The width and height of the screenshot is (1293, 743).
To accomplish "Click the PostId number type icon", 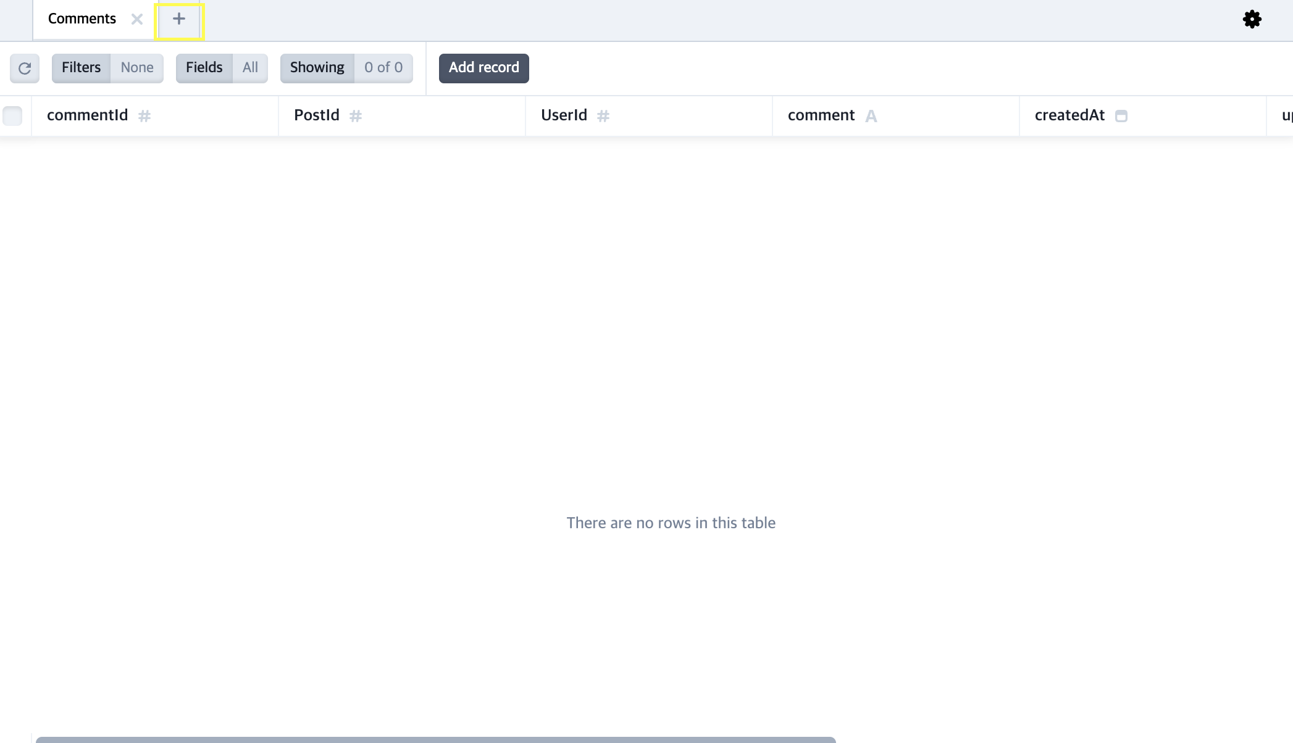I will pos(356,116).
